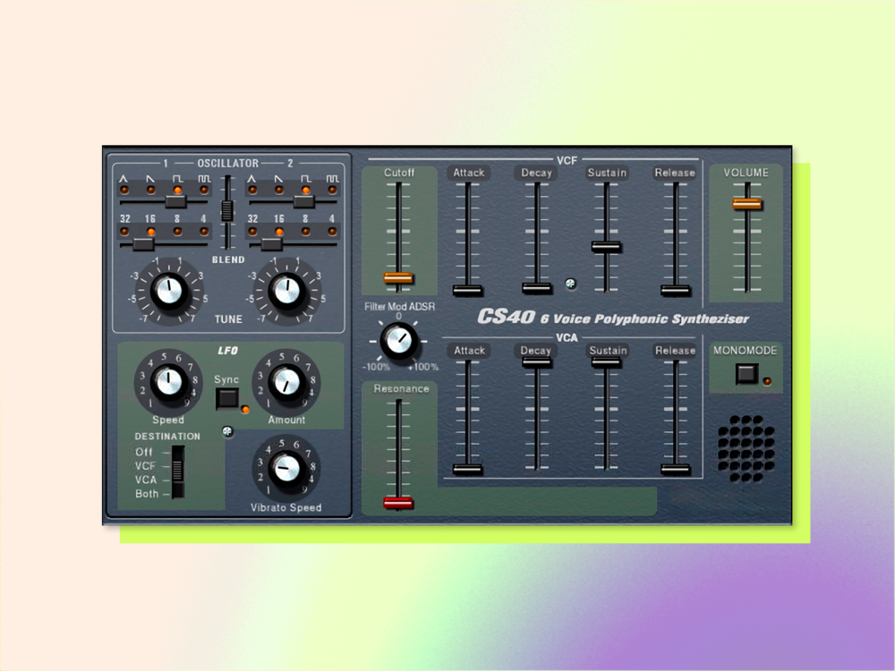Click the VCA Attack fader handle
This screenshot has height=671, width=895.
467,470
